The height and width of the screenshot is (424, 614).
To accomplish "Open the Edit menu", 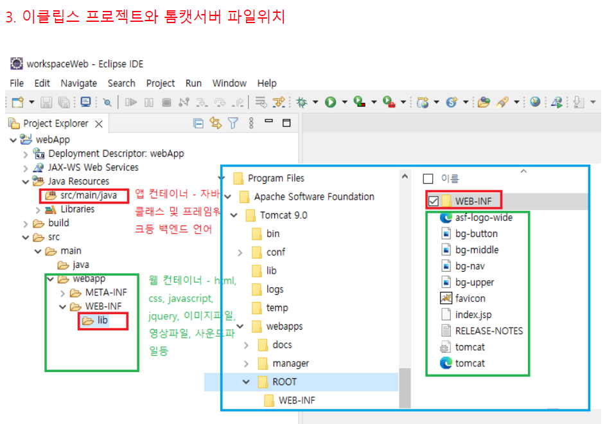I will tap(42, 84).
